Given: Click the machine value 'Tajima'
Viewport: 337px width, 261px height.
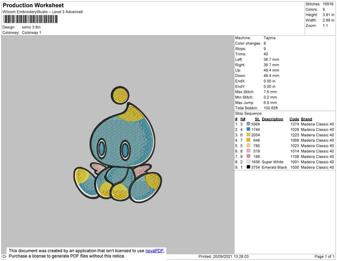Looking at the screenshot, I should pyautogui.click(x=270, y=38).
